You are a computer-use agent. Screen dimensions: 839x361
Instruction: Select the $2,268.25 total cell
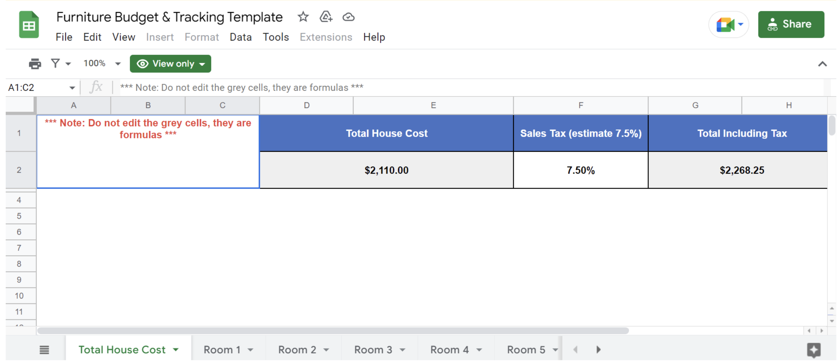(x=741, y=170)
